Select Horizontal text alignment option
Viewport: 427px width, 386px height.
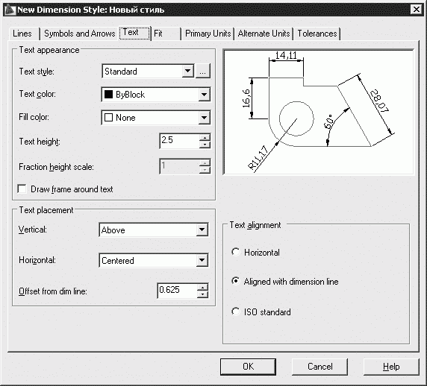[236, 252]
